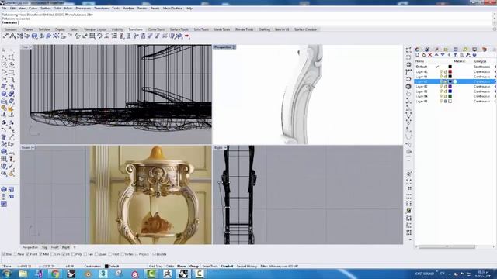Create a new layer in Layers panel
Viewport: 497px width, 279px height.
pyautogui.click(x=418, y=55)
